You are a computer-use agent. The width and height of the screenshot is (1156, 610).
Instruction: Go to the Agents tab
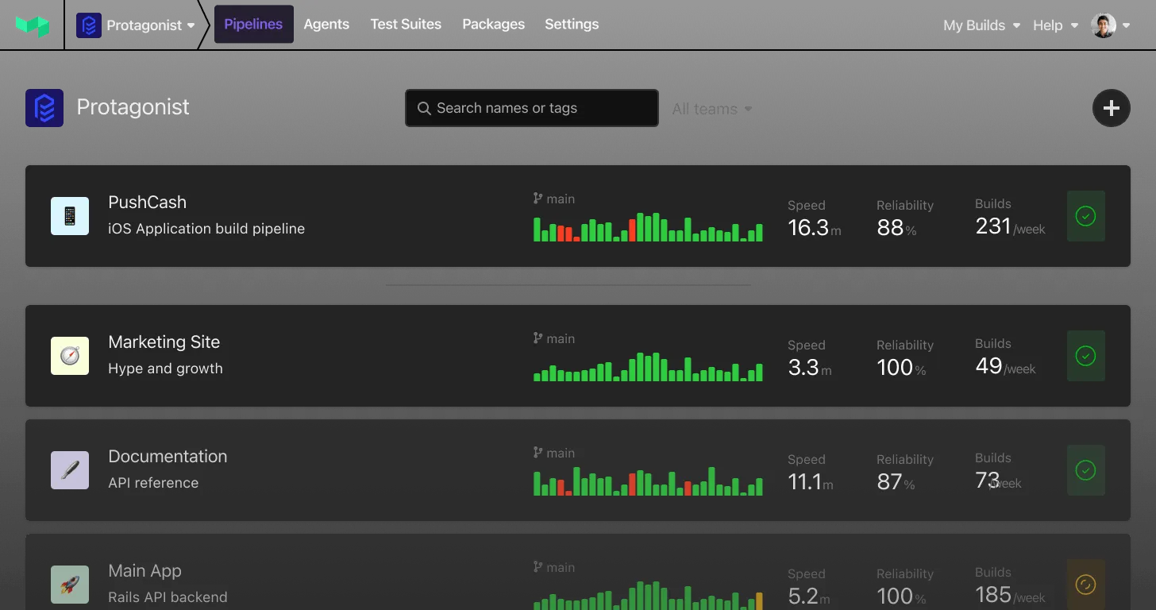326,24
